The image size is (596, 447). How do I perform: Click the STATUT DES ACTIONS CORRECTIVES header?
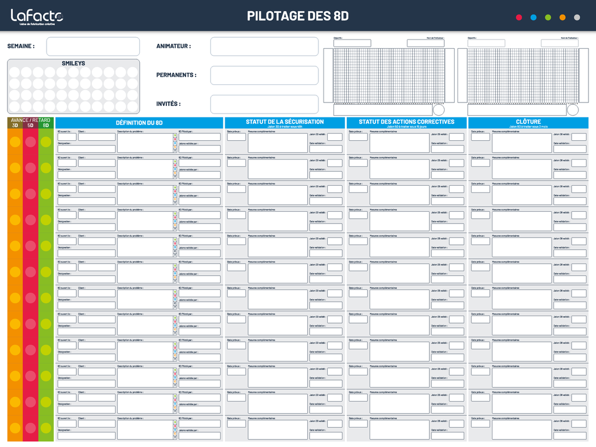pos(406,123)
